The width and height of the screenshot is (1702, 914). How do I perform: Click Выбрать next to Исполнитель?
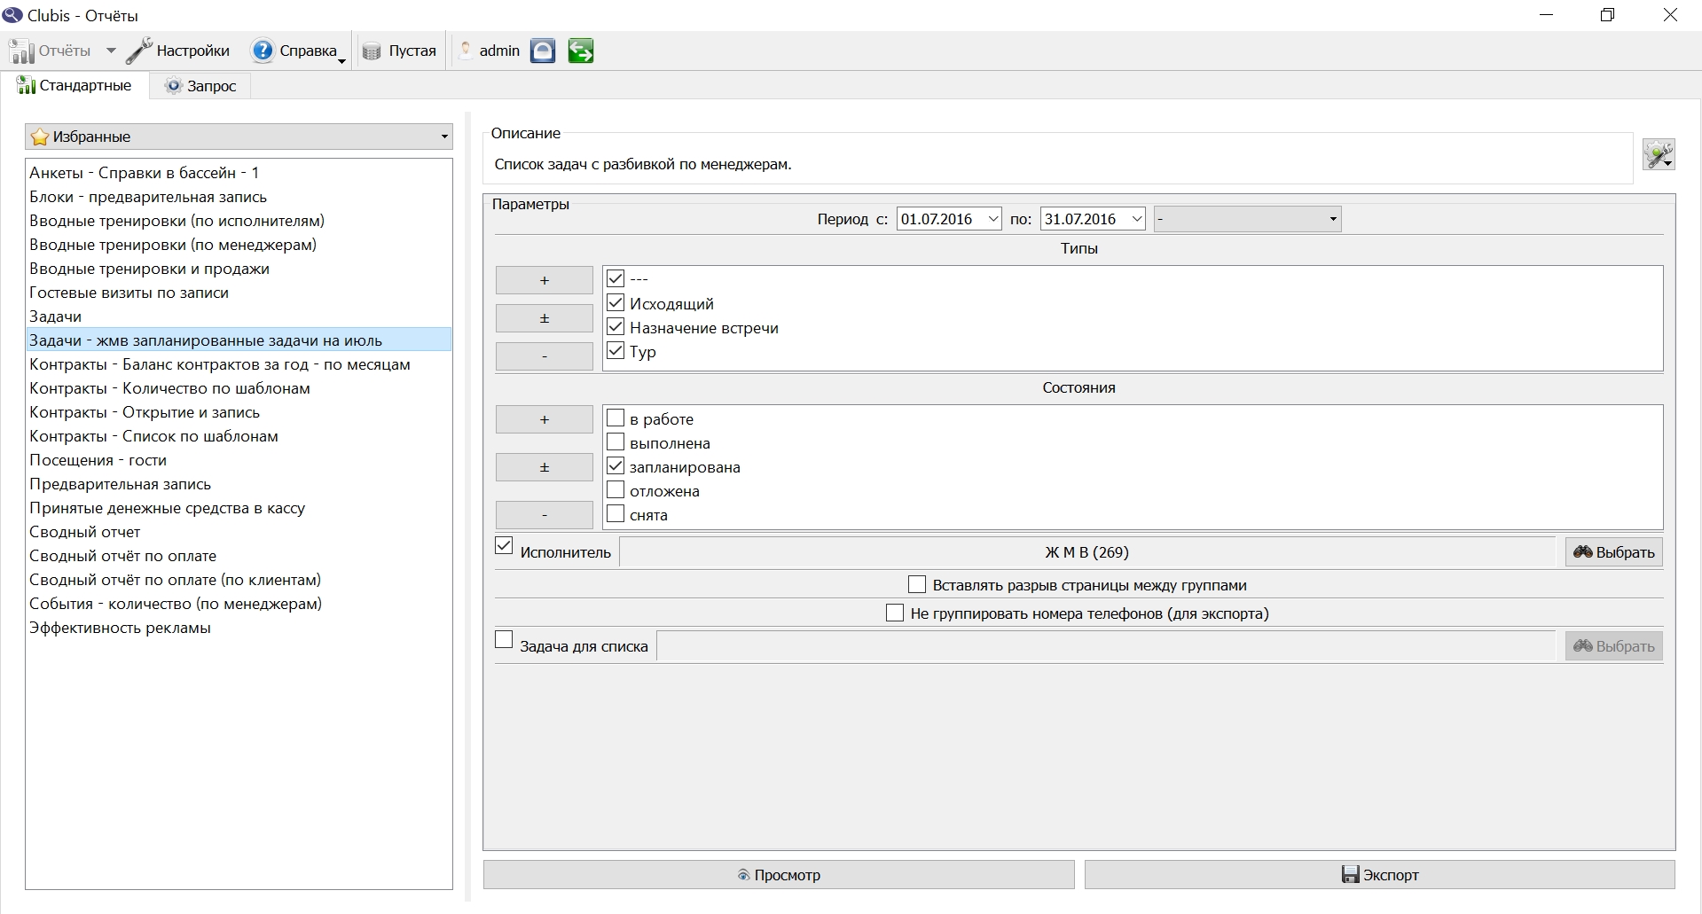coord(1613,552)
